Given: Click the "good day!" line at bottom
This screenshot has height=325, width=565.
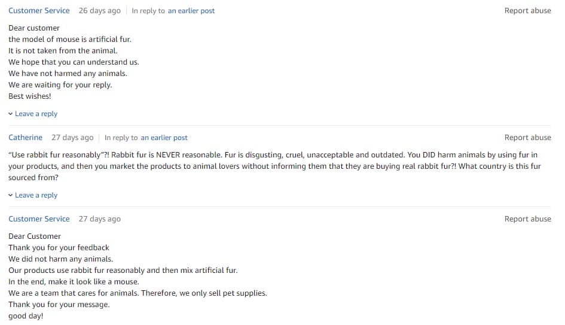Looking at the screenshot, I should point(26,316).
